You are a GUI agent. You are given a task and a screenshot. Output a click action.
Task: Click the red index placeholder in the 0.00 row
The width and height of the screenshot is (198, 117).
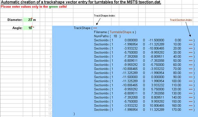[x=191, y=40]
